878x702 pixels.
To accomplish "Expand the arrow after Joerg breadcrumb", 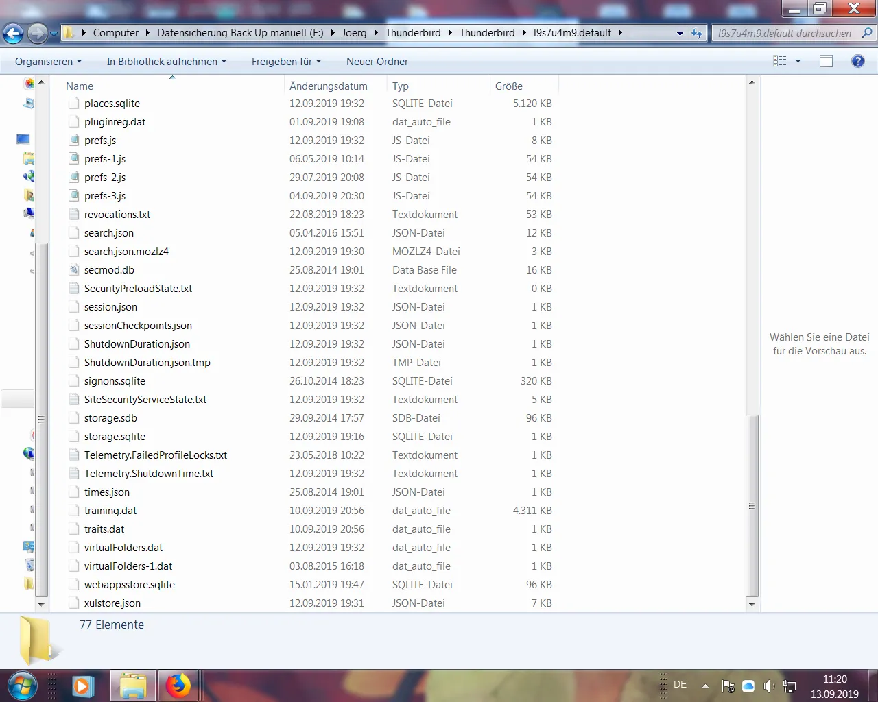I will click(x=376, y=33).
